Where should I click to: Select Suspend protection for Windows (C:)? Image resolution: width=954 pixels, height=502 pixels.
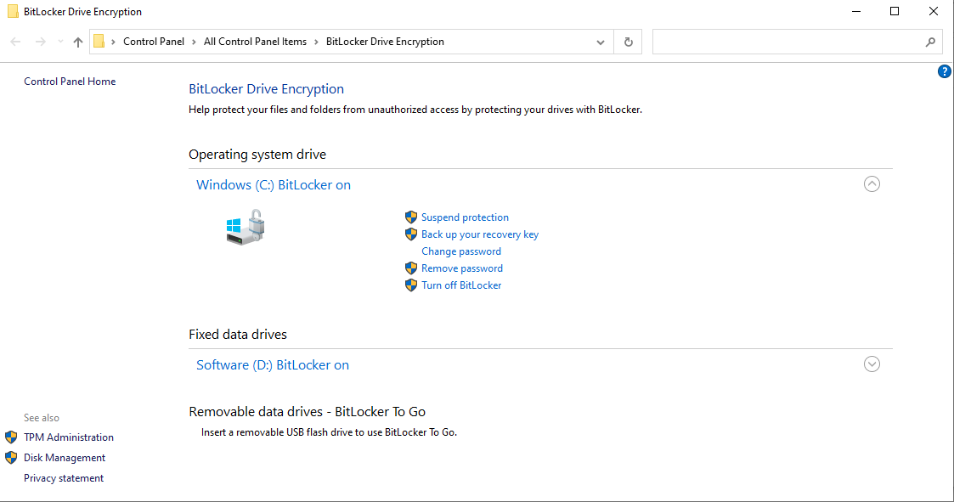pyautogui.click(x=465, y=217)
